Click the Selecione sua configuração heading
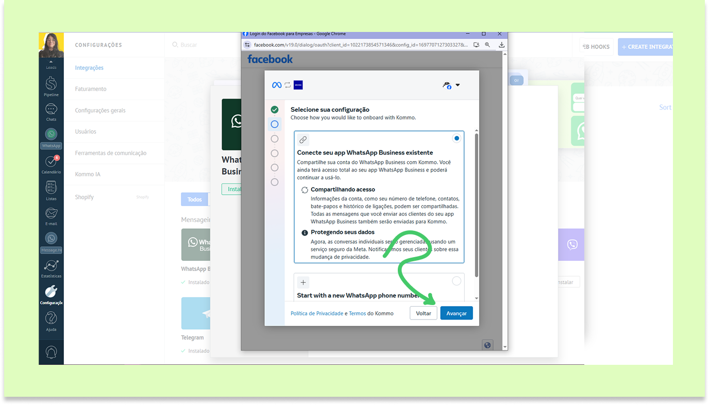 [330, 109]
